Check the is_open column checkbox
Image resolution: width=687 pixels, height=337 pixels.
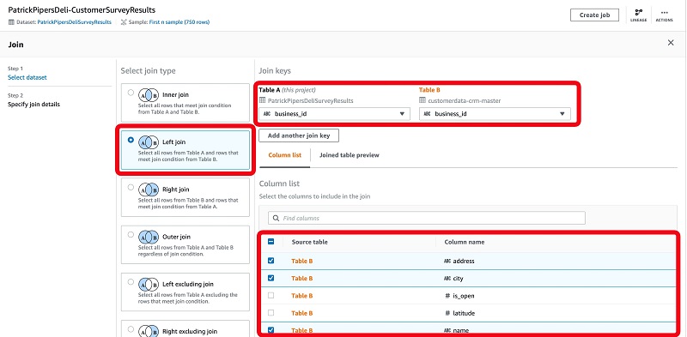point(271,296)
